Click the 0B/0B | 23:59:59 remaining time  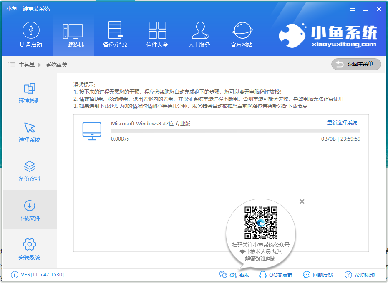tap(341, 139)
